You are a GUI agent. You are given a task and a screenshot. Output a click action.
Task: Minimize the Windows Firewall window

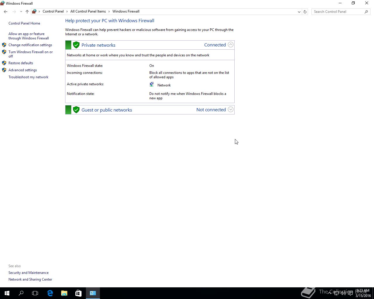click(x=340, y=3)
